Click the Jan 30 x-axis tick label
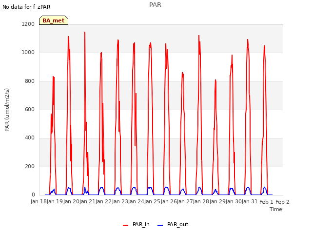The image size is (312, 234). coord(234,202)
